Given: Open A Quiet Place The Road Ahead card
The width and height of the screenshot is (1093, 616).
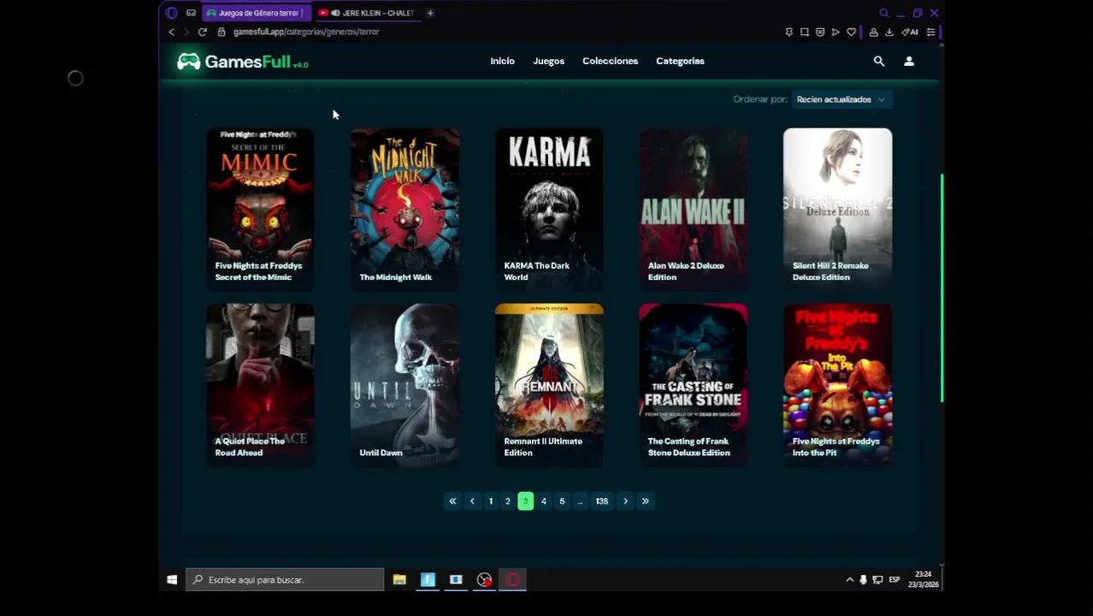Looking at the screenshot, I should click(x=260, y=384).
